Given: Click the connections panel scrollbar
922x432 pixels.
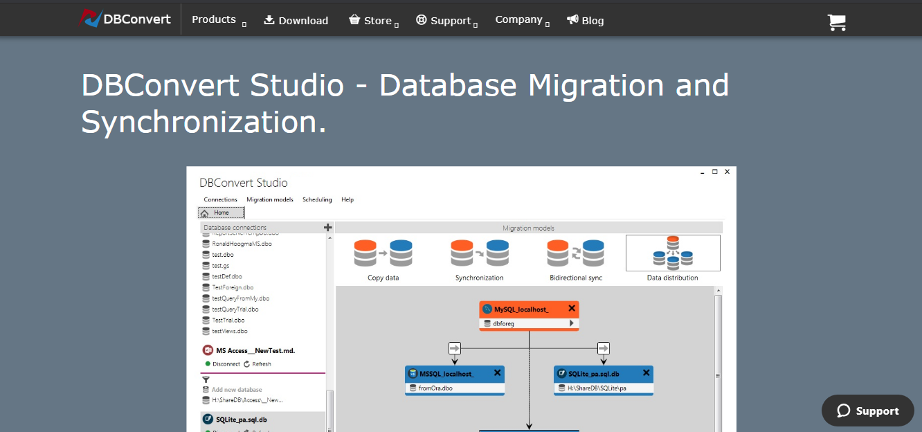Looking at the screenshot, I should click(329, 332).
